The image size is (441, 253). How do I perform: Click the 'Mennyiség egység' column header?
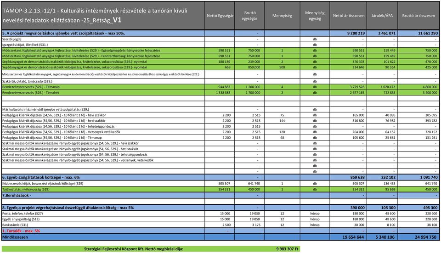click(315, 16)
